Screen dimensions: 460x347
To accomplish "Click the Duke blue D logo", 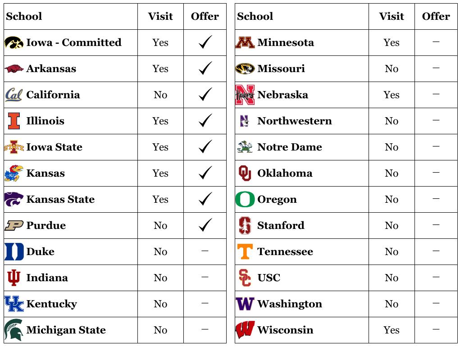I will (14, 252).
